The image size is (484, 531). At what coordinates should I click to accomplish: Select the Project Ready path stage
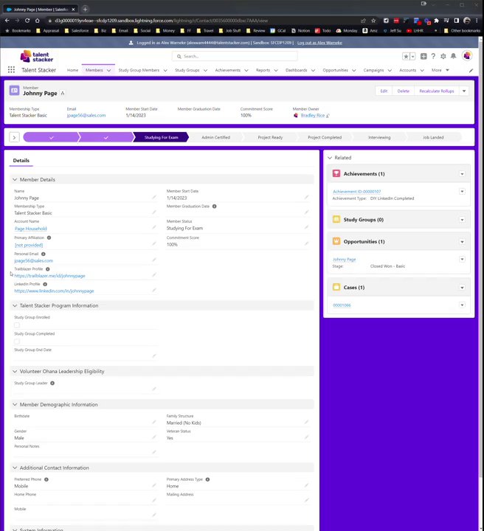[270, 137]
